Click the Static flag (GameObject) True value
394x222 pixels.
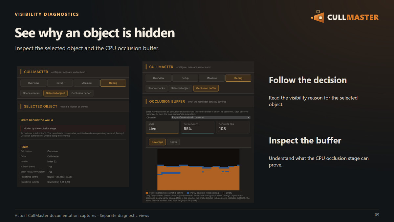(50, 172)
